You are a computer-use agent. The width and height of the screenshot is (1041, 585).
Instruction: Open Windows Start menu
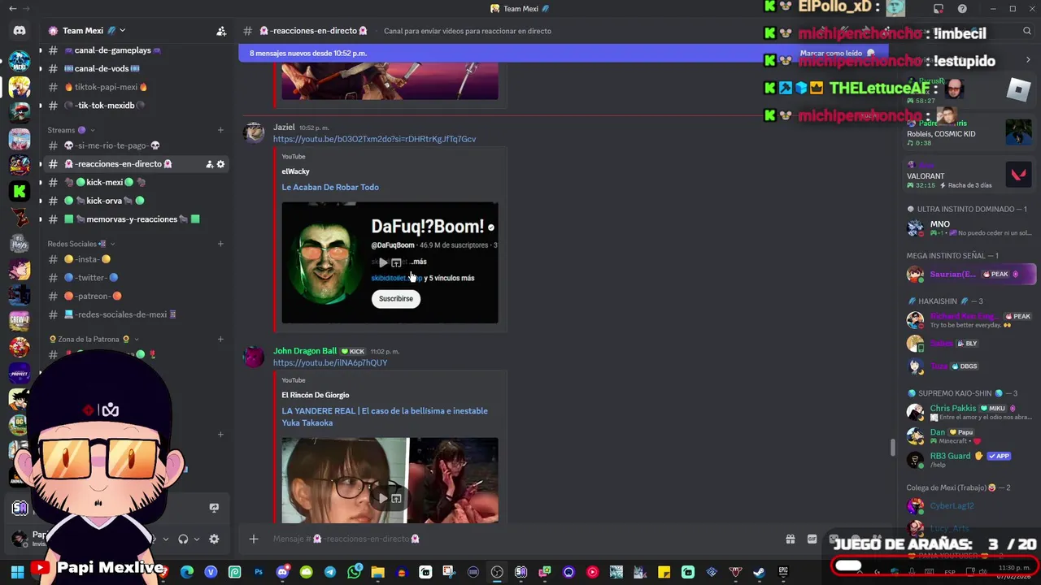17,572
